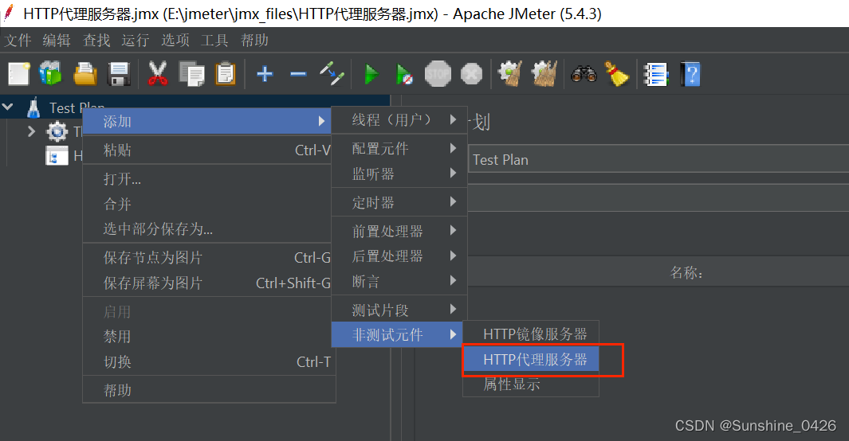Save the test plan via floppy icon
Image resolution: width=849 pixels, height=441 pixels.
119,74
